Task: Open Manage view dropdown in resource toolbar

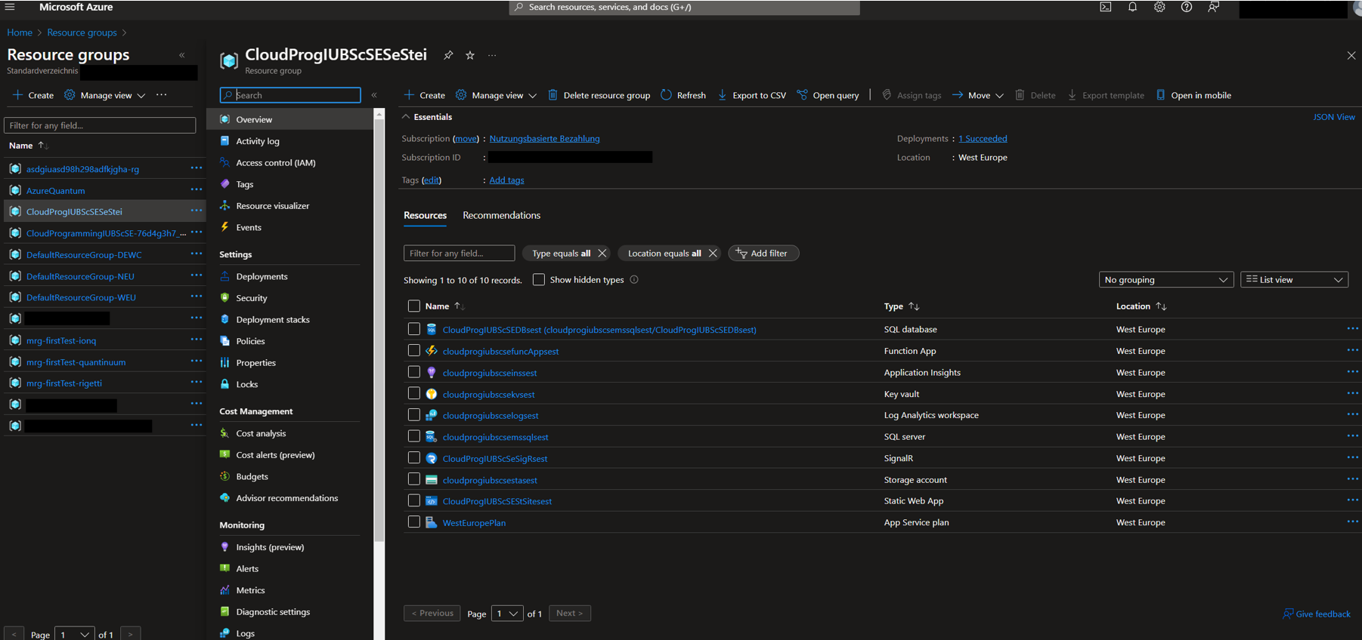Action: tap(496, 95)
